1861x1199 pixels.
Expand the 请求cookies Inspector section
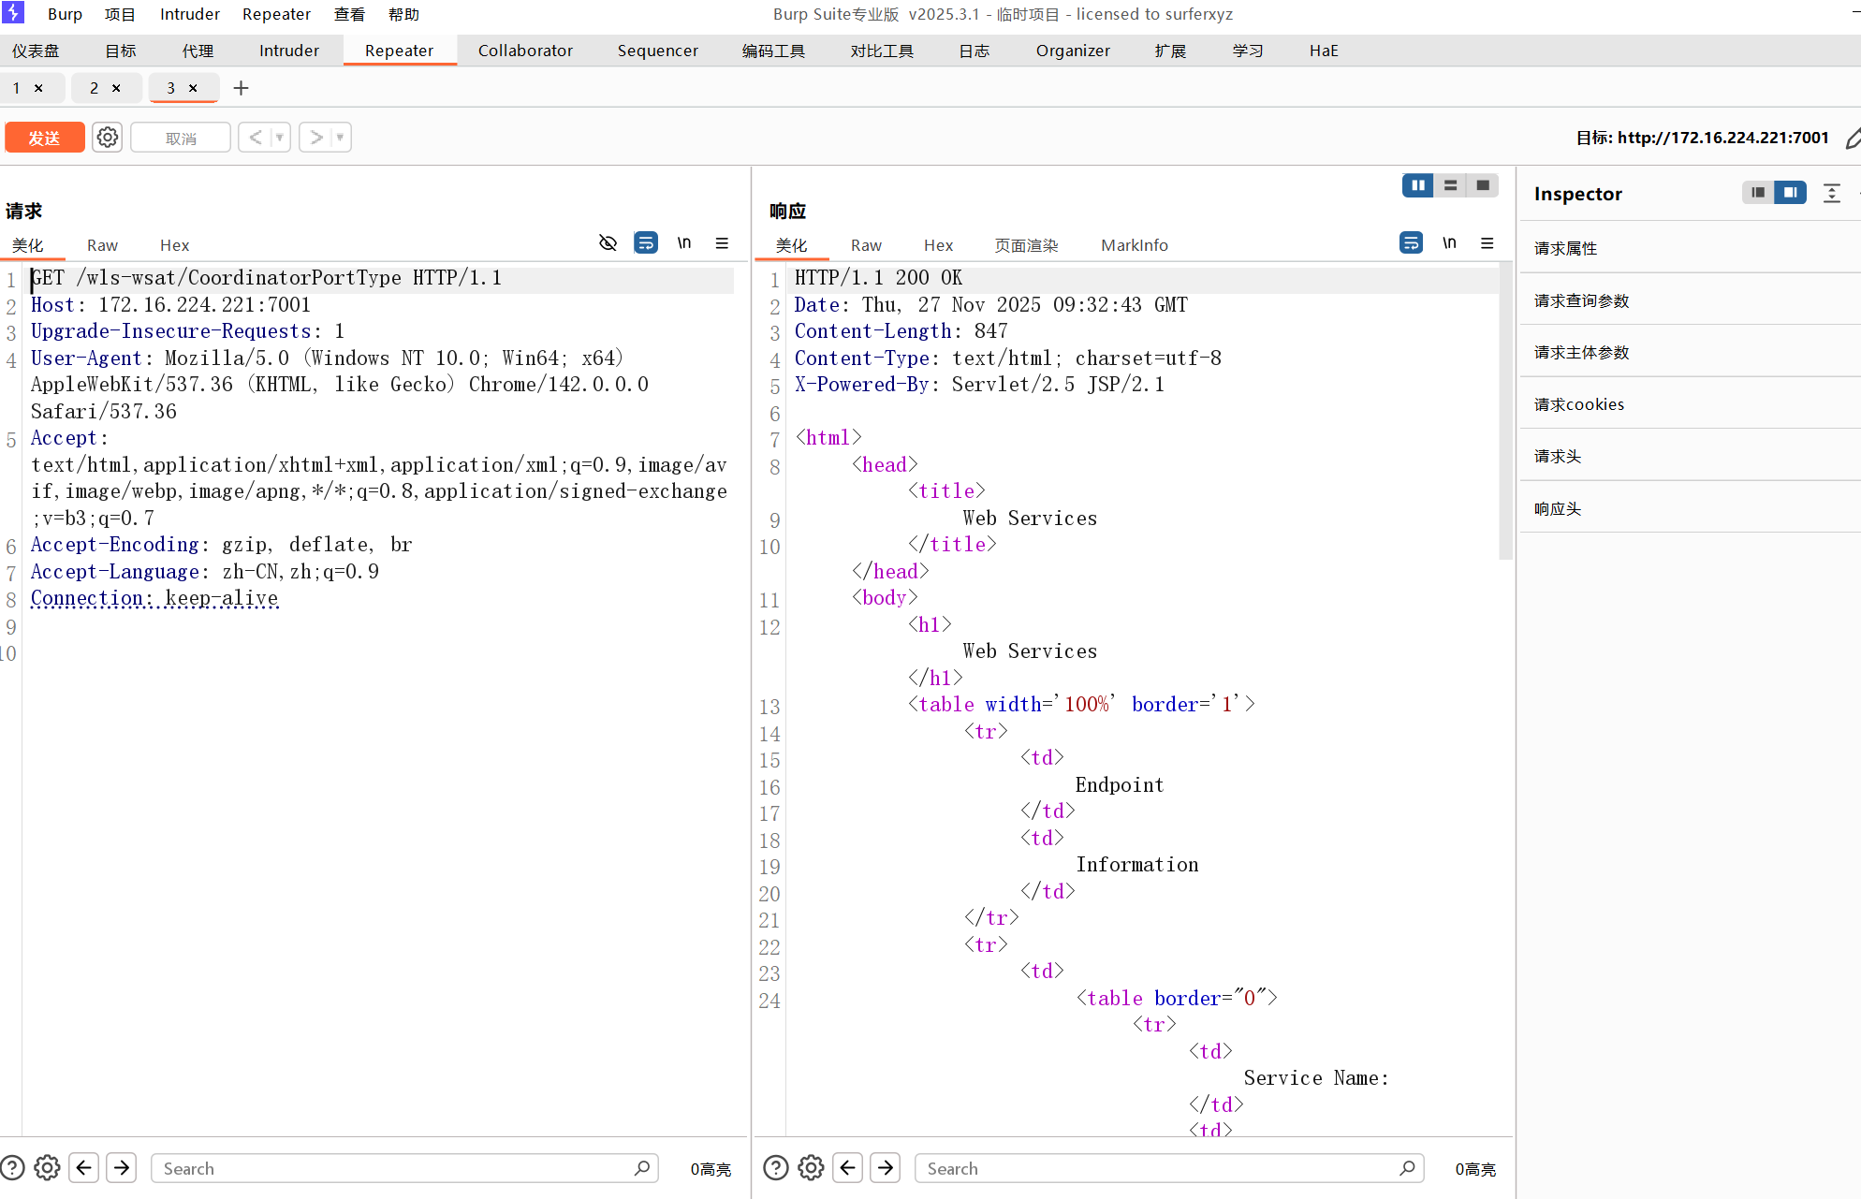click(1579, 404)
